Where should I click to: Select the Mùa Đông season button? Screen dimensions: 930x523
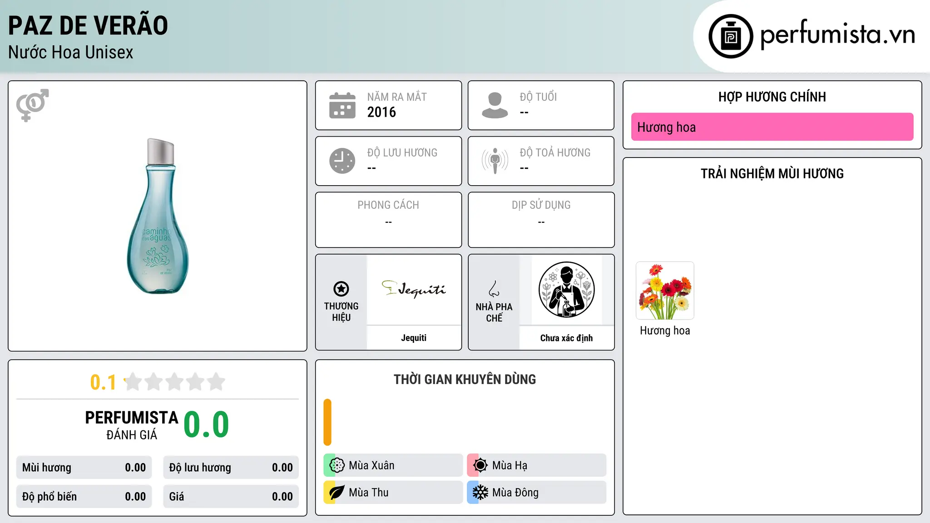coord(536,493)
